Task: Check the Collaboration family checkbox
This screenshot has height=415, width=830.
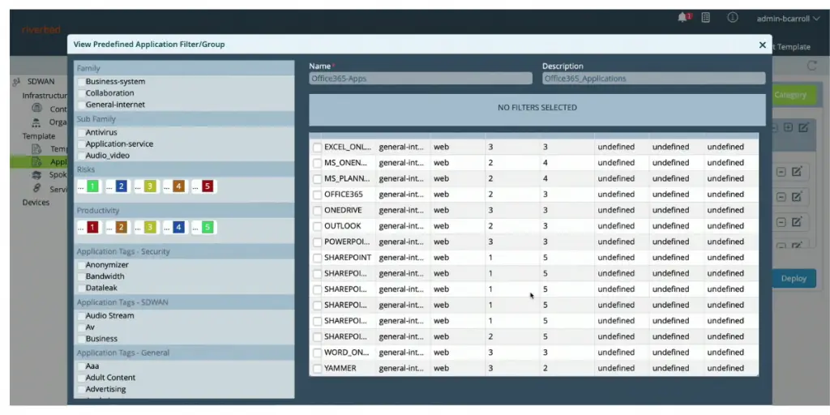Action: pos(80,93)
